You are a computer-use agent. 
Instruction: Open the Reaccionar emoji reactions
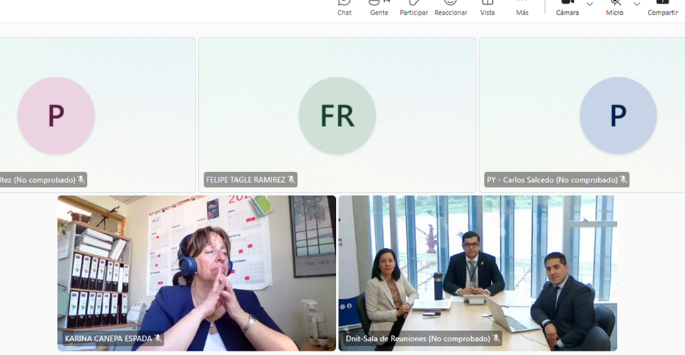[450, 7]
